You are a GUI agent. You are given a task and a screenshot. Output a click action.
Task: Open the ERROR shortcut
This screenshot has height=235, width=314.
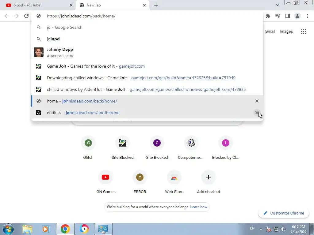[x=140, y=182]
